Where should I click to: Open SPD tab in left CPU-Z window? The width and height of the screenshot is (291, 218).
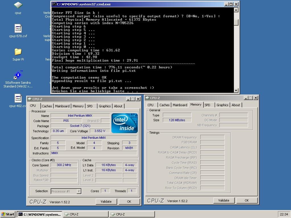pyautogui.click(x=90, y=106)
